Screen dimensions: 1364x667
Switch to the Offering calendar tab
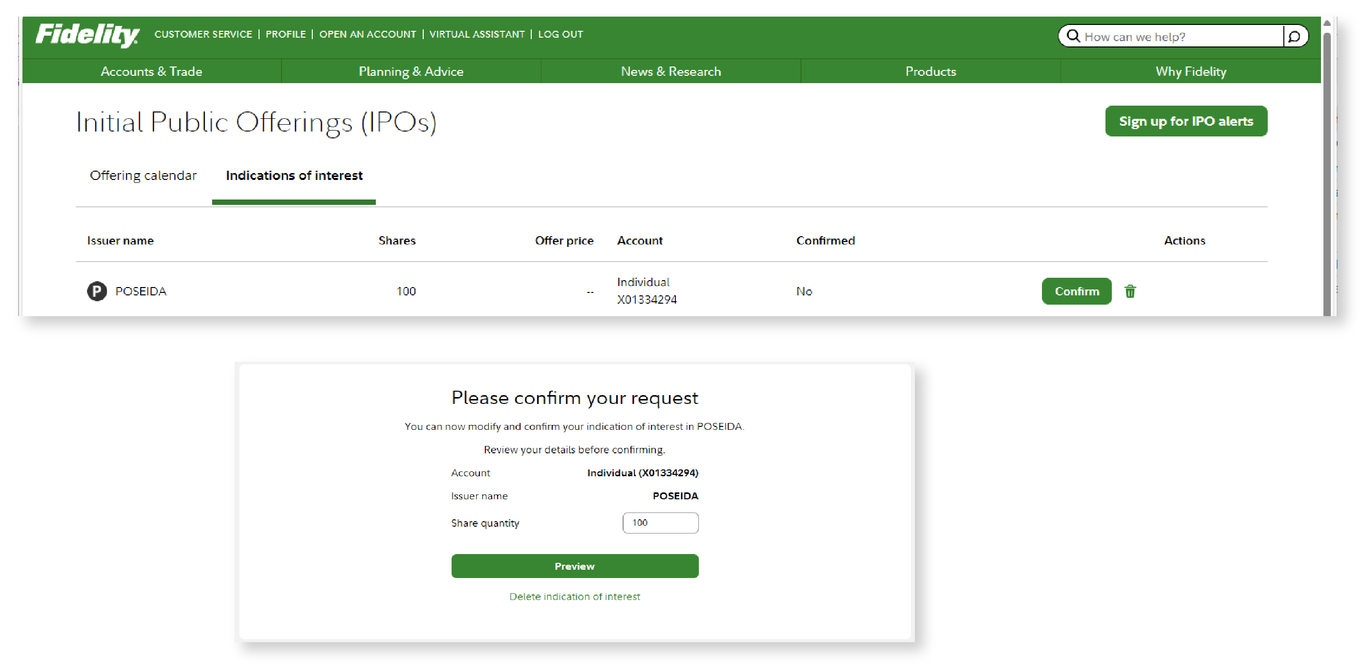143,176
